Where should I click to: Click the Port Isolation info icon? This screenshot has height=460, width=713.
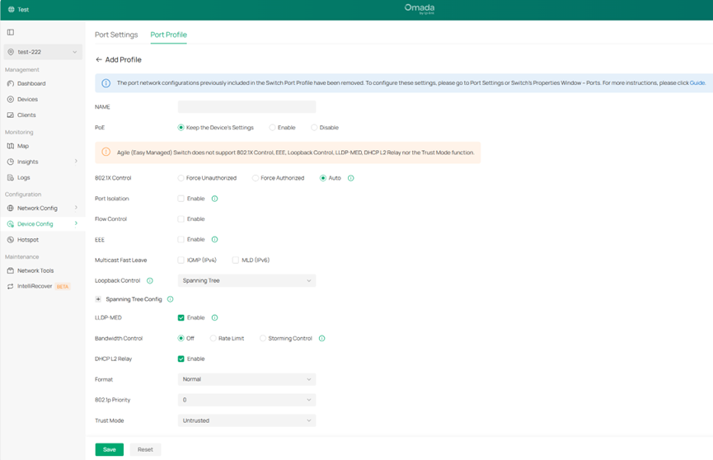coord(214,199)
